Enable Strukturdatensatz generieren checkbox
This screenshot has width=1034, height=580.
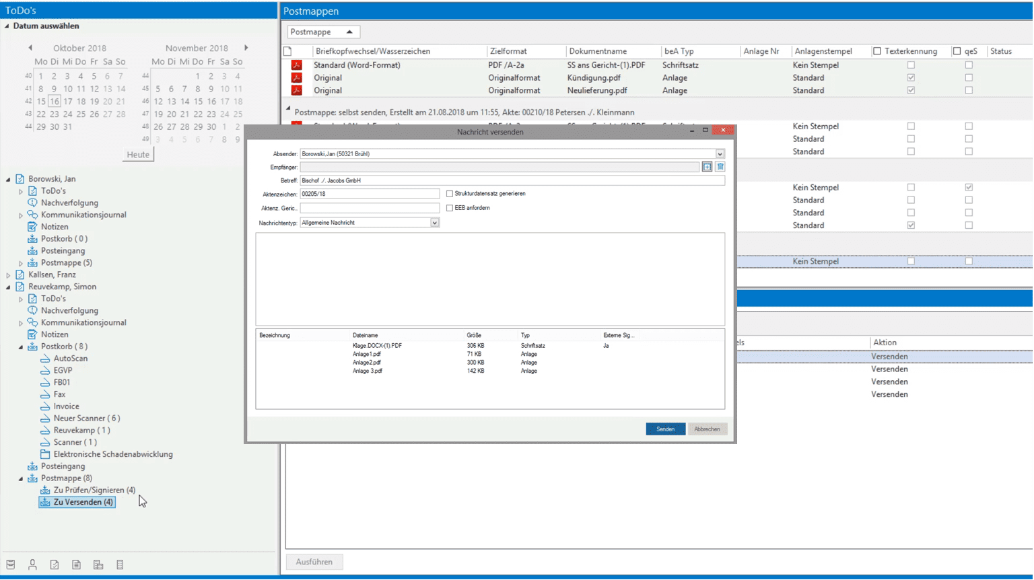tap(450, 194)
